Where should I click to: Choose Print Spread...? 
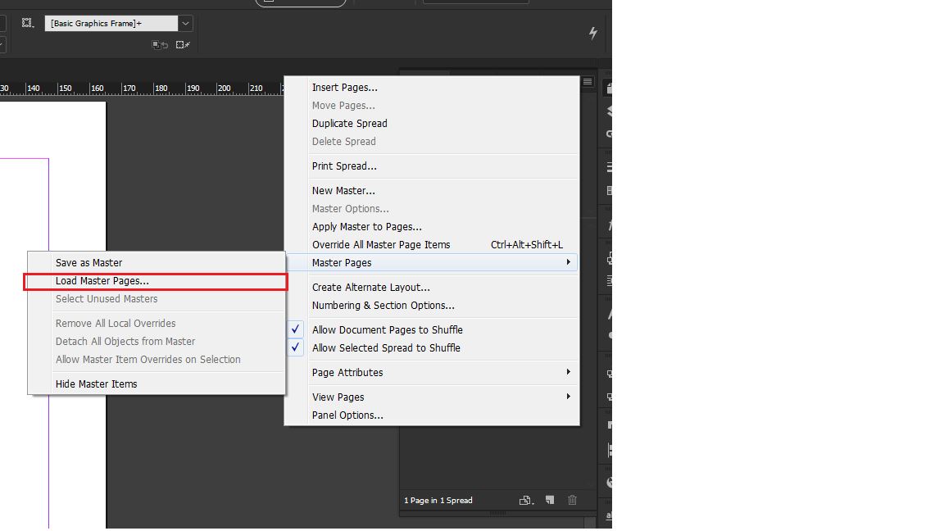(x=432, y=166)
